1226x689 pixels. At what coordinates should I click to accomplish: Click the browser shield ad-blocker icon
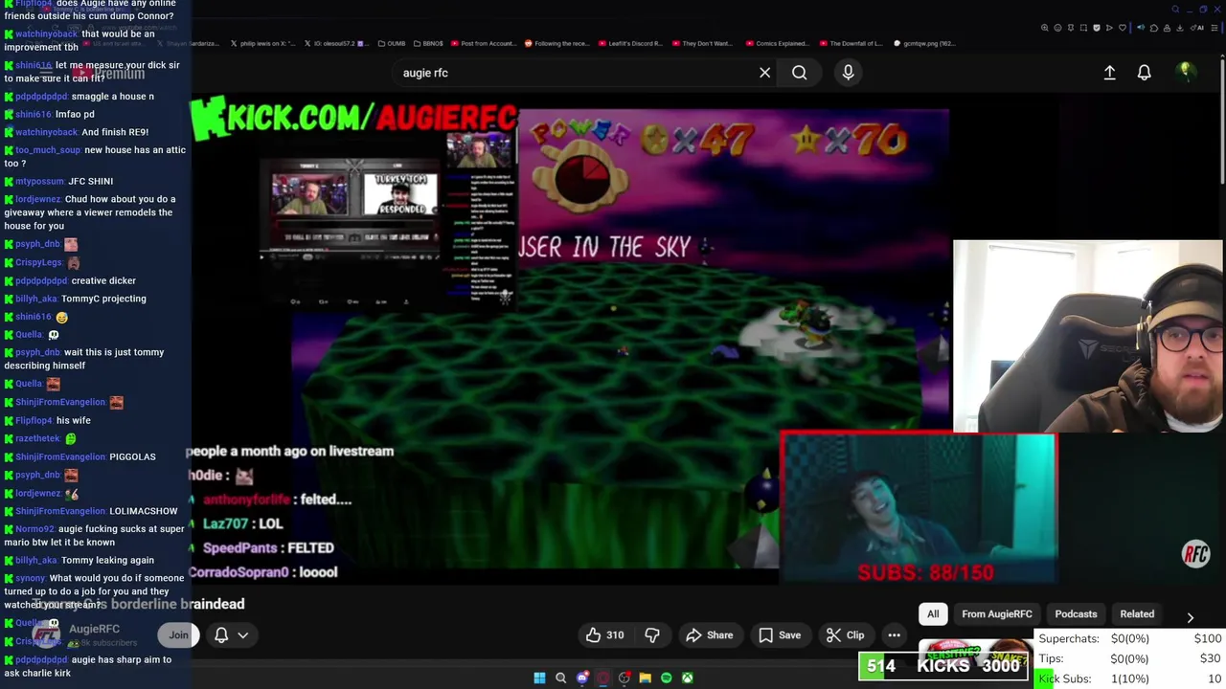point(1097,28)
